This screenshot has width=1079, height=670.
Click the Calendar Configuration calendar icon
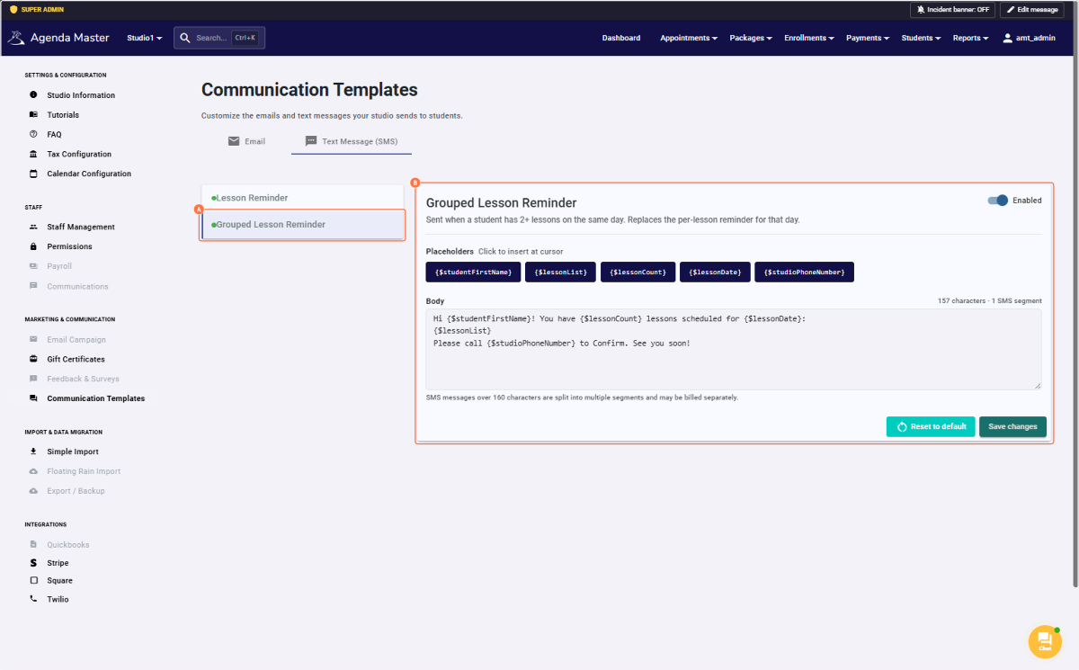coord(33,174)
